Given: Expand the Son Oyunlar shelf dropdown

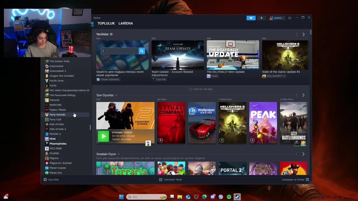Looking at the screenshot, I should [x=116, y=95].
